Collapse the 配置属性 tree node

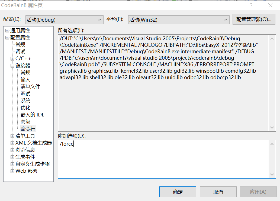pos(7,38)
